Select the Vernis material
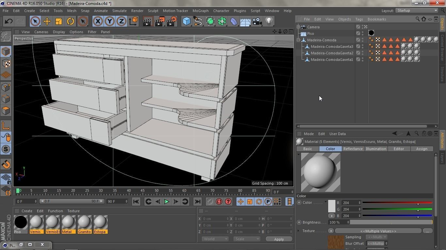This screenshot has height=250, width=446. point(36,225)
